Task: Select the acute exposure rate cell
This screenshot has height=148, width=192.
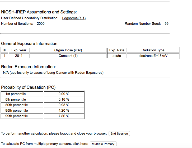Action: [x=117, y=56]
